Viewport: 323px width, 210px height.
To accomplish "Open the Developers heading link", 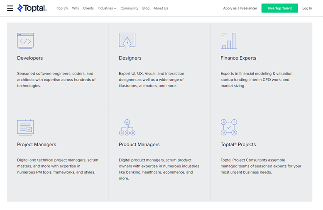I will (x=30, y=58).
